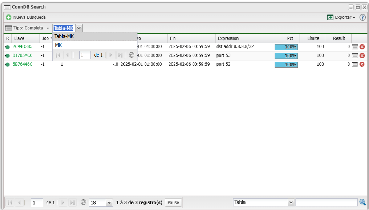Toggle status indicator of row 2694D385

click(7, 47)
